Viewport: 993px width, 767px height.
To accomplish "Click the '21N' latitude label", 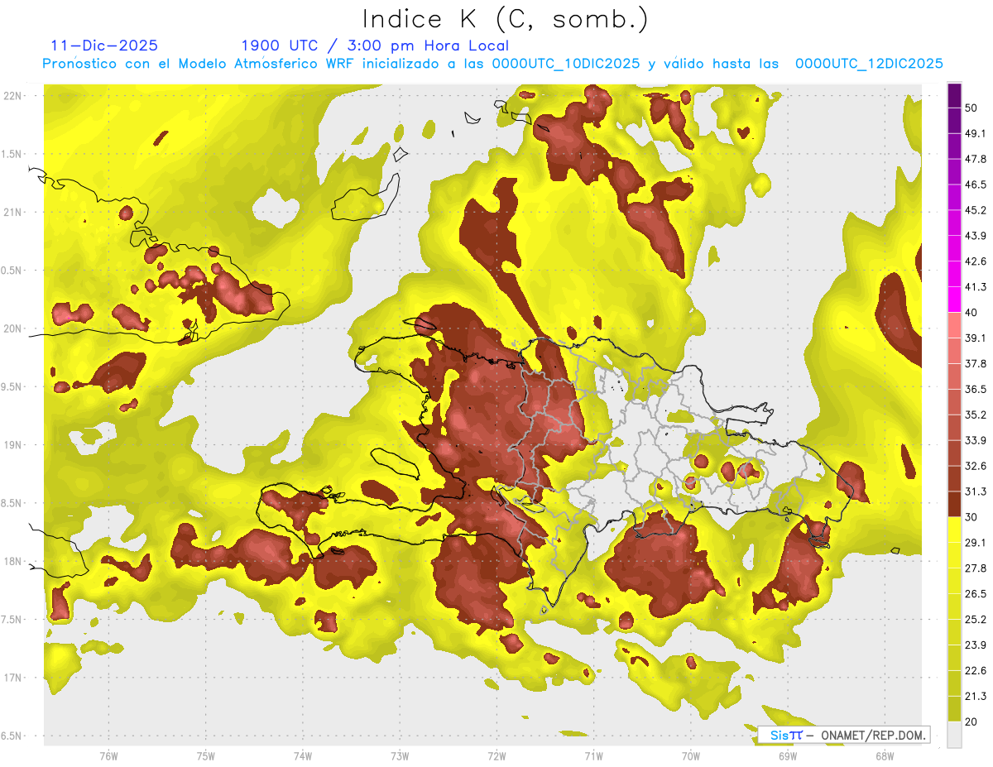I will pos(14,212).
